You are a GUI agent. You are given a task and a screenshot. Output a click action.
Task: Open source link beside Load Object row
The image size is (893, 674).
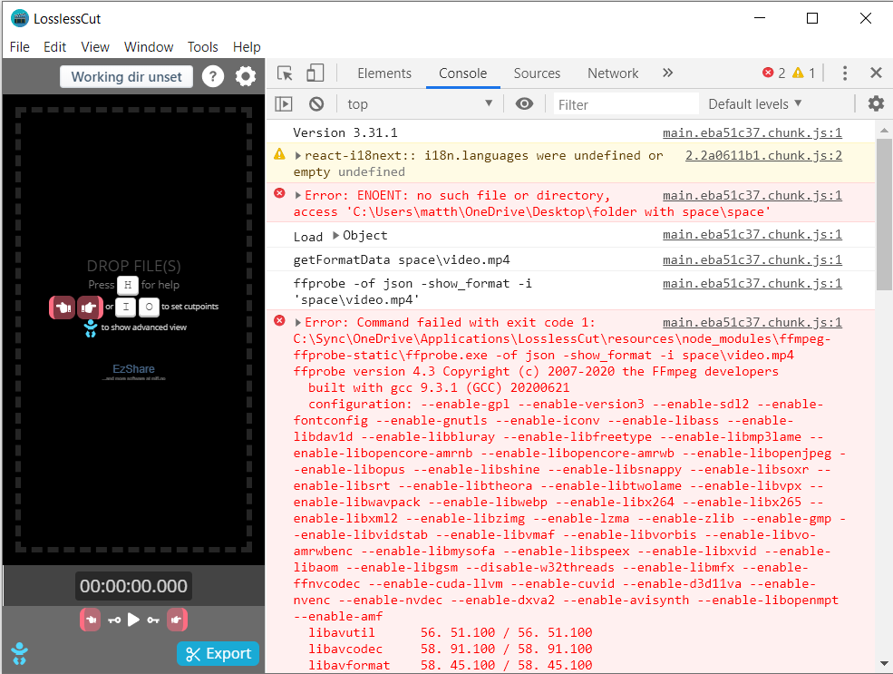pyautogui.click(x=752, y=234)
